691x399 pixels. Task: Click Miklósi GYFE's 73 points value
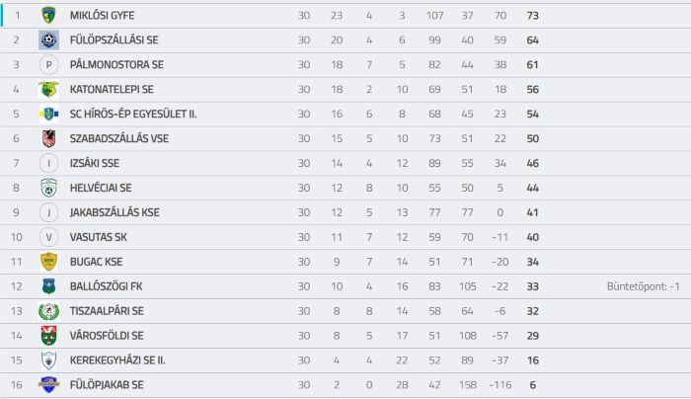[x=532, y=16]
